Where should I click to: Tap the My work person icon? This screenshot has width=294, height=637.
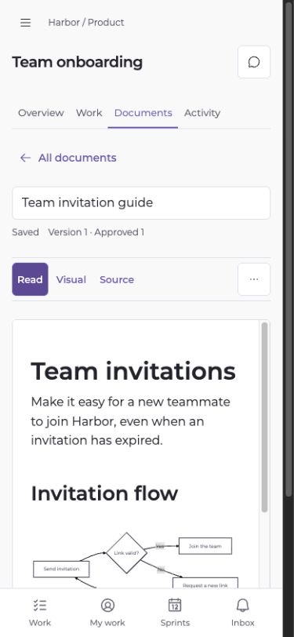pos(107,606)
